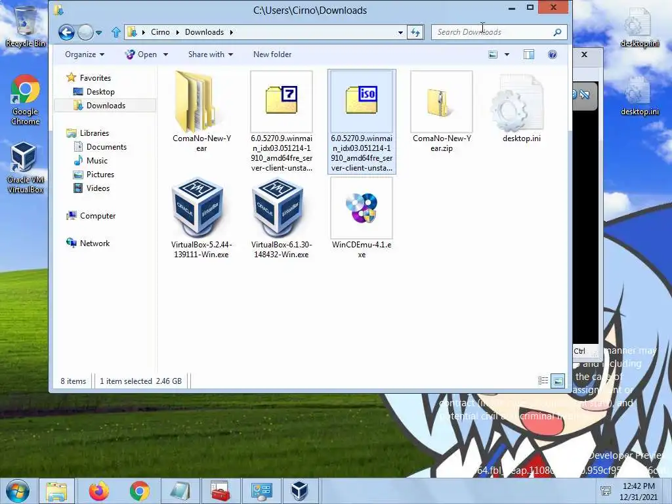This screenshot has height=504, width=672.
Task: Open VirtualBox from the taskbar
Action: (x=299, y=491)
